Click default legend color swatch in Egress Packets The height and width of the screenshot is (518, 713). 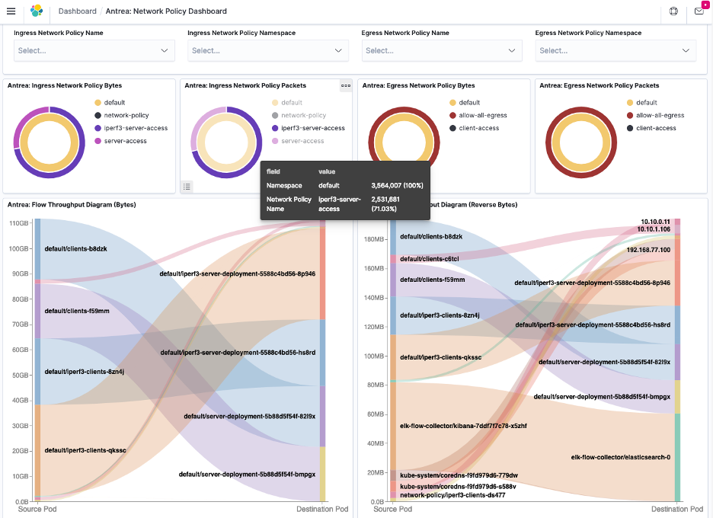(x=631, y=103)
